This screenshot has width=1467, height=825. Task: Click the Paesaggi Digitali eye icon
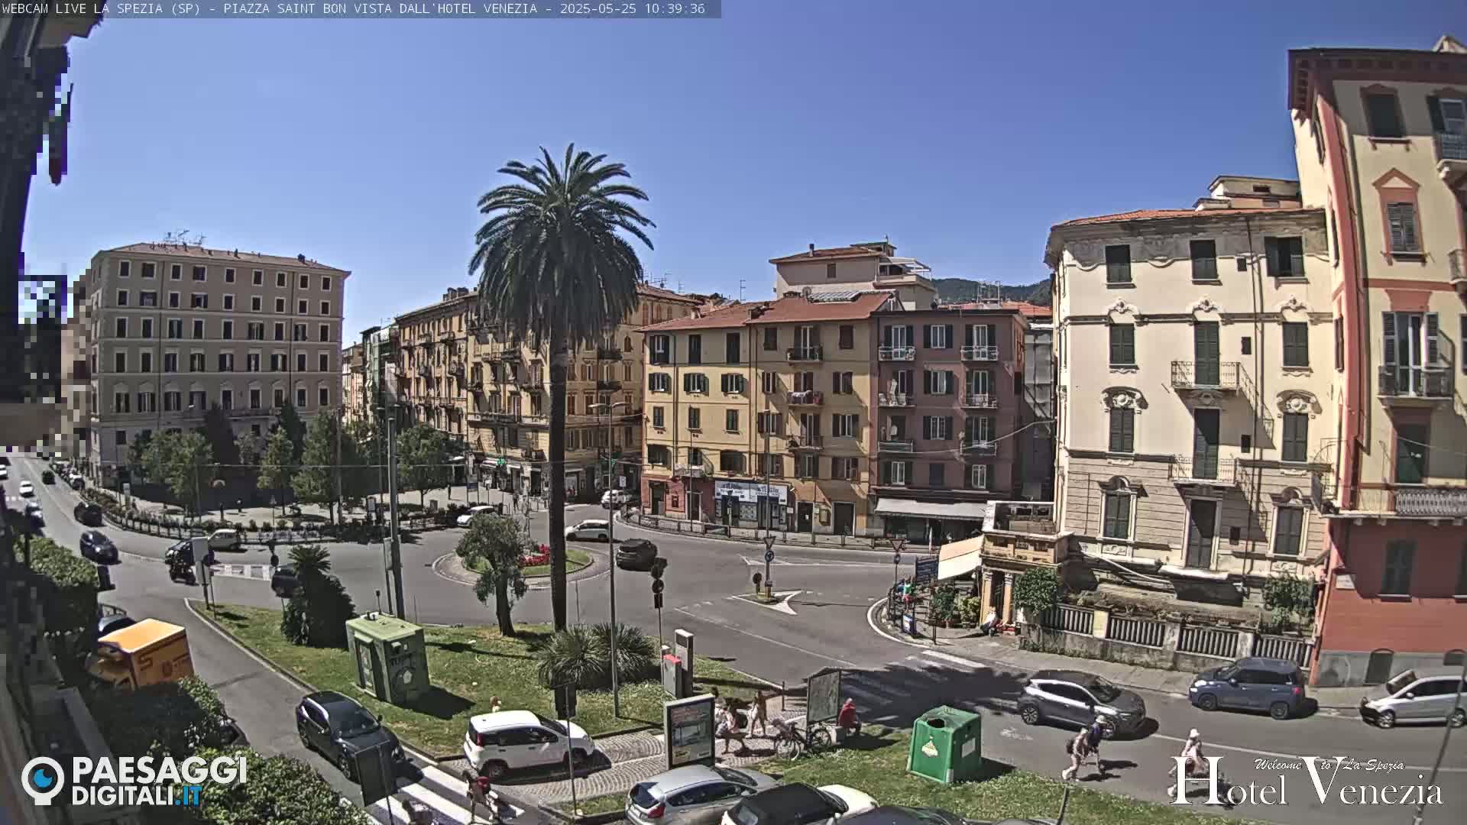43,781
